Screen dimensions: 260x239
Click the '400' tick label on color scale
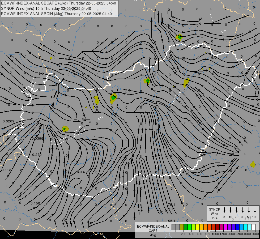191,234
